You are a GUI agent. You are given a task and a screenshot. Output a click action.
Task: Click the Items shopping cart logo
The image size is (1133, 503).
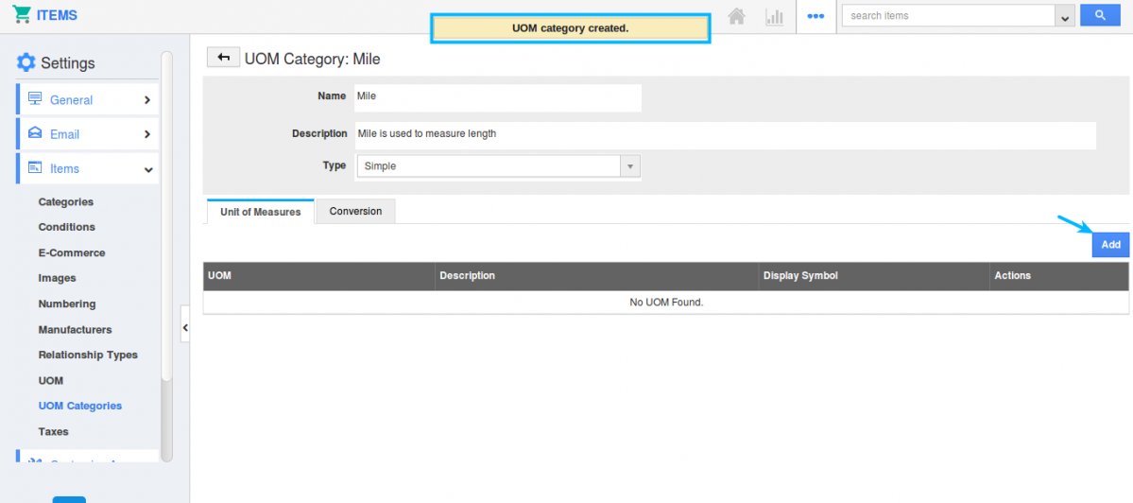click(x=22, y=15)
